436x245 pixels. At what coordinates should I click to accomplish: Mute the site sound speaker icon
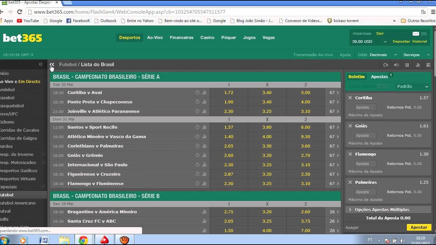[396, 65]
